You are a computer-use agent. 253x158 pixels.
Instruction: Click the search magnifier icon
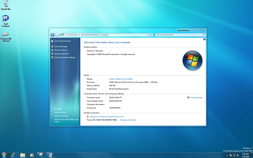pos(203,35)
